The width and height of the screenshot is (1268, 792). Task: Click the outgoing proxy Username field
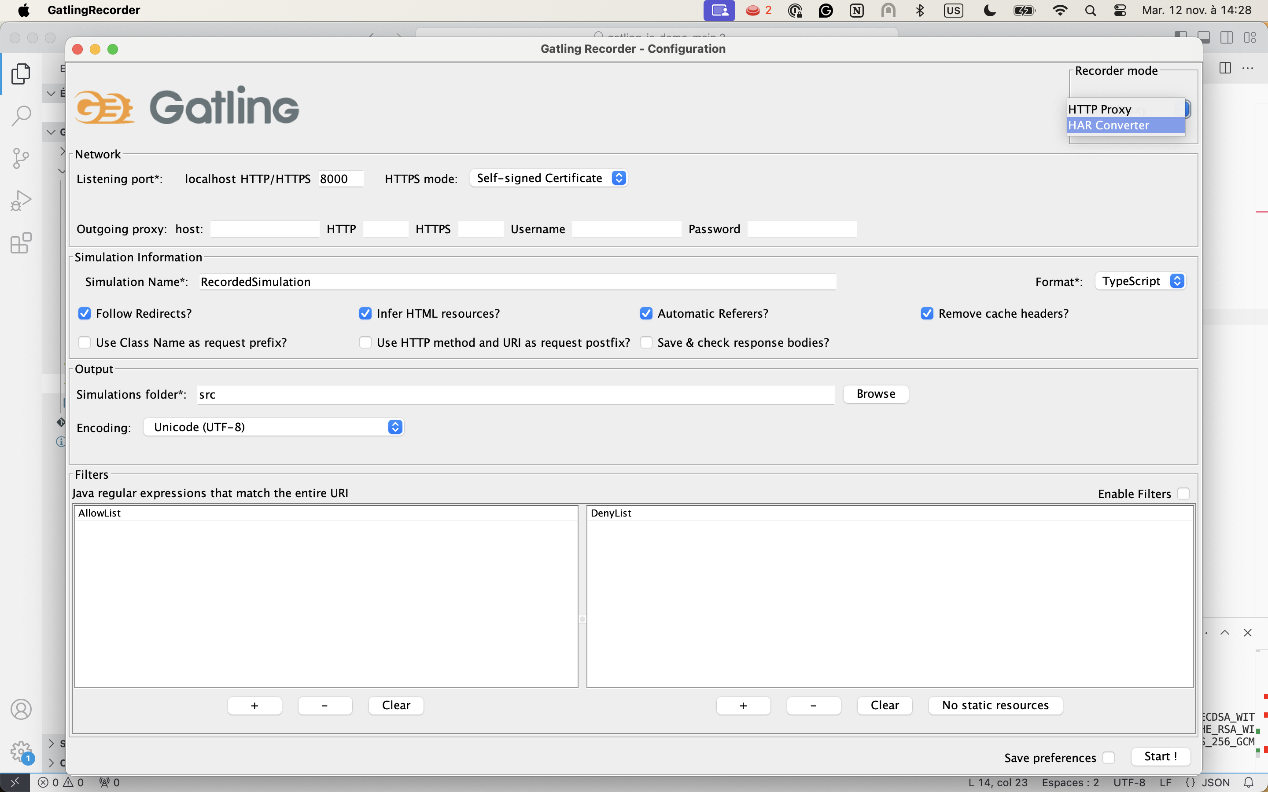coord(627,229)
